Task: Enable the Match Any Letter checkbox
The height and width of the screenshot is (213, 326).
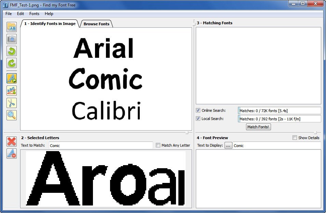Action: click(158, 145)
